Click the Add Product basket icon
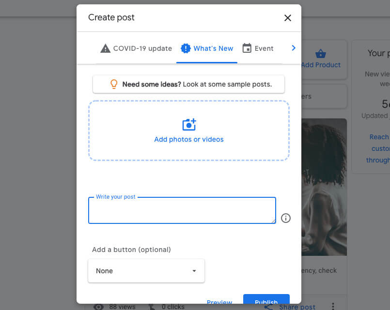Screen dimensions: 390x310 pyautogui.click(x=320, y=54)
